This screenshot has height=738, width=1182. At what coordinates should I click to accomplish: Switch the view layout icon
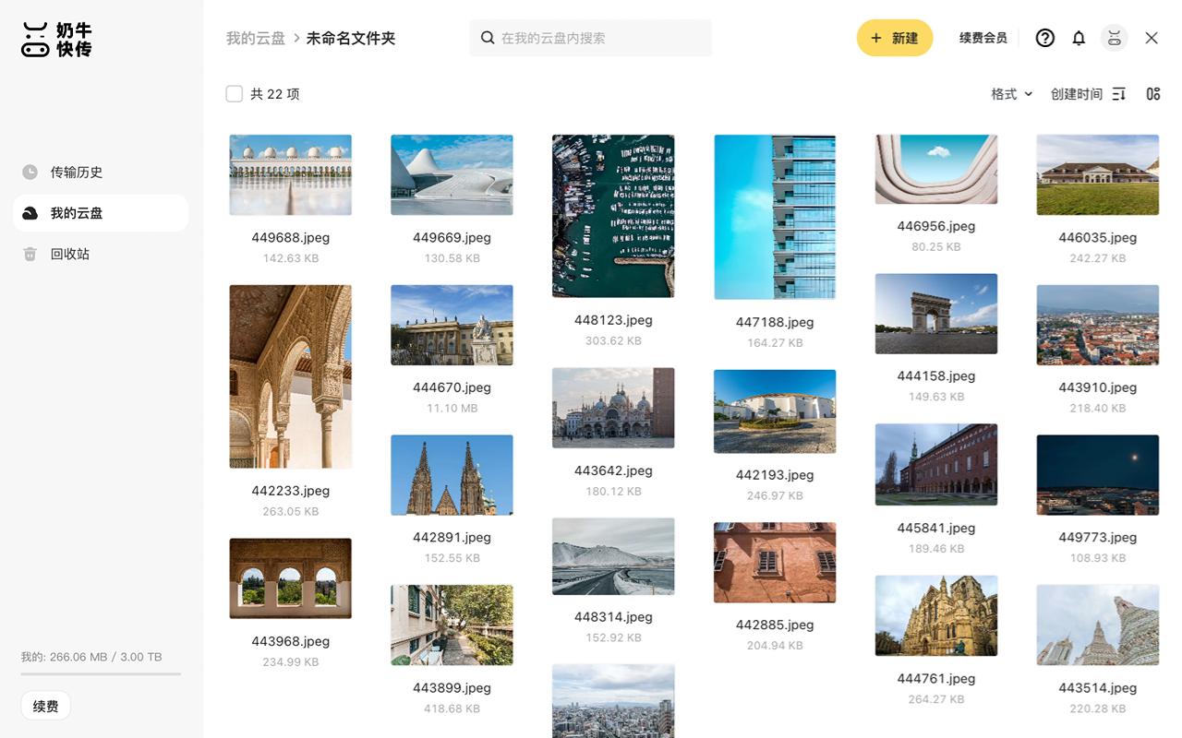coord(1153,94)
